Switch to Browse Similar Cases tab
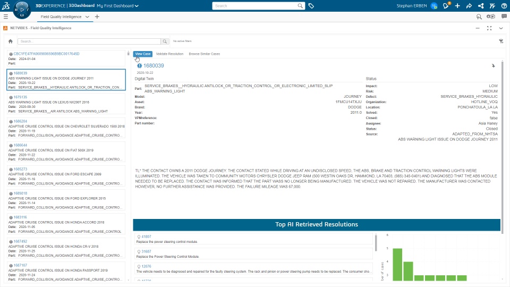Viewport: 510px width, 287px height. pos(204,54)
